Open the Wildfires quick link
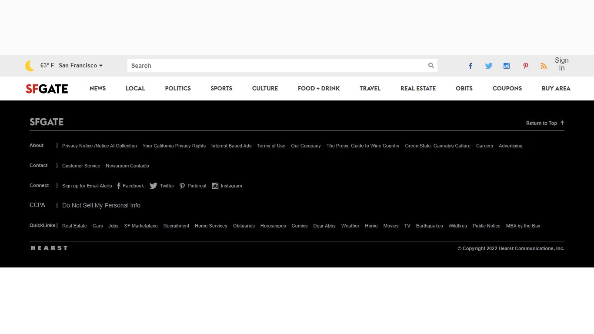The width and height of the screenshot is (594, 334). click(458, 226)
